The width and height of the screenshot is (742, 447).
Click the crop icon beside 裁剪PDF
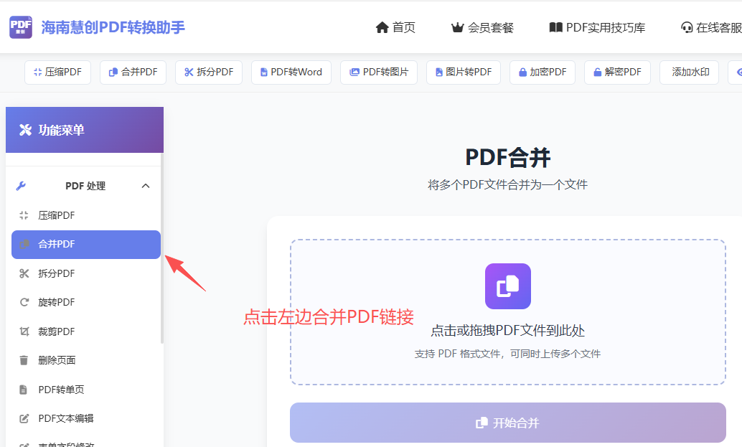click(24, 331)
